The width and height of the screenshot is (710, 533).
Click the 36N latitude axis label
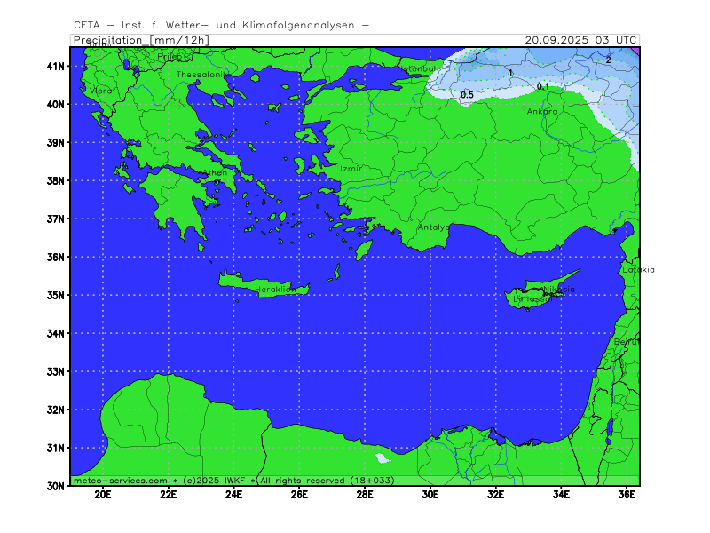[55, 257]
